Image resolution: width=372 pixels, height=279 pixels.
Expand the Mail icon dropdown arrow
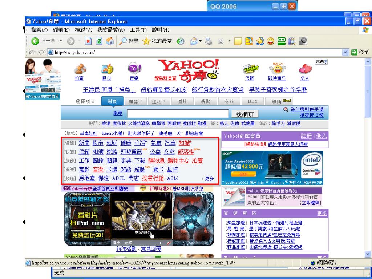tap(200, 41)
